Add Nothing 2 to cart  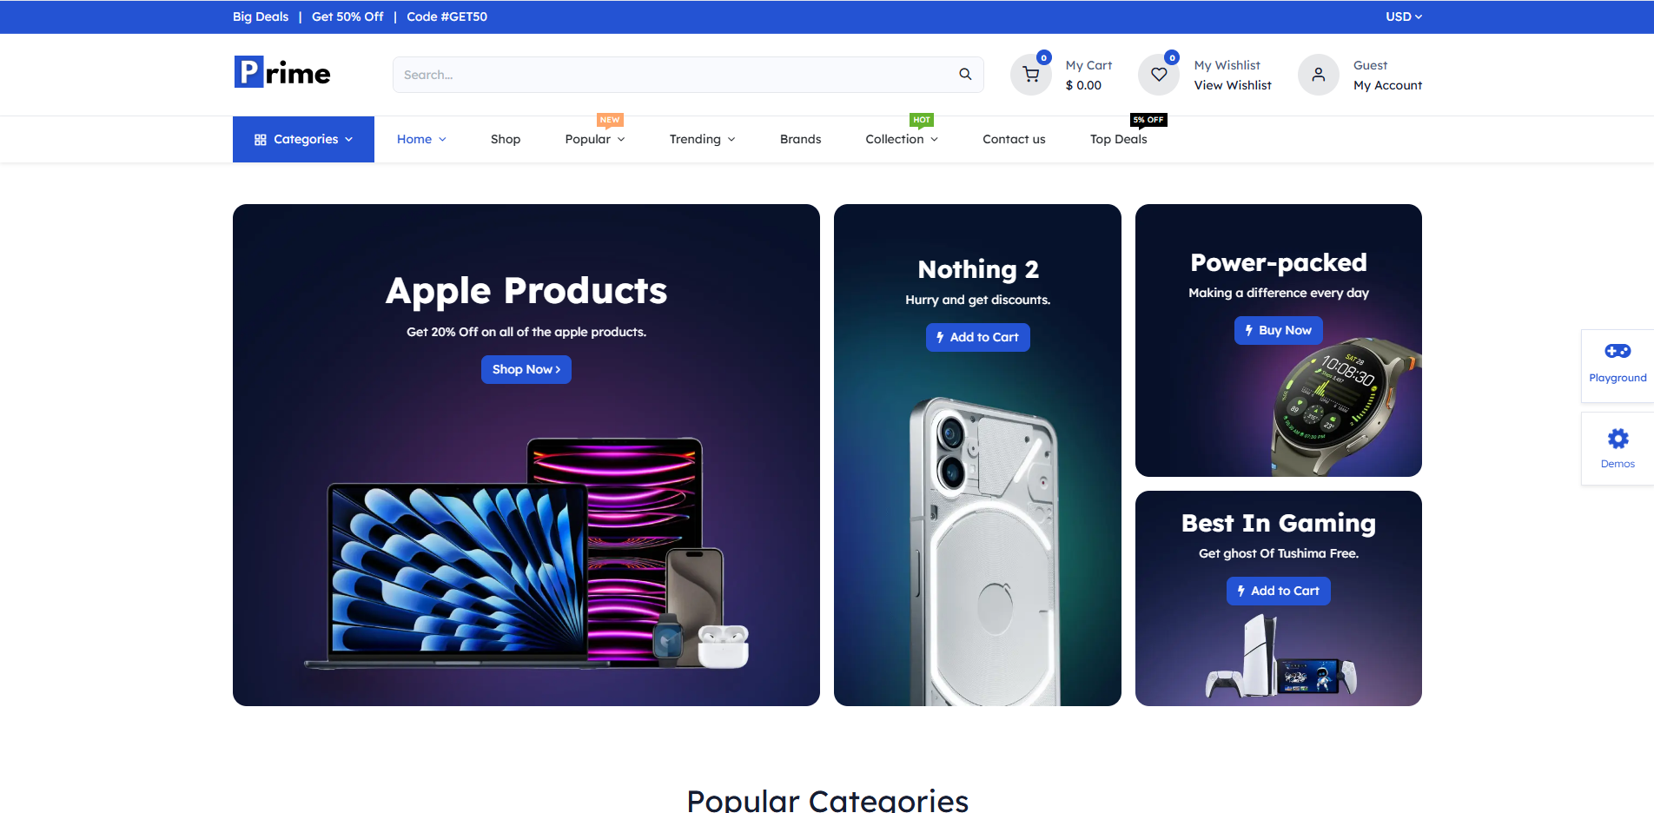(x=978, y=337)
